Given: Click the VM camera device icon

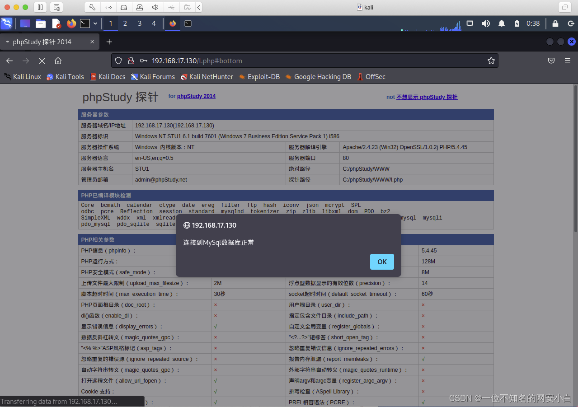Looking at the screenshot, I should point(140,7).
